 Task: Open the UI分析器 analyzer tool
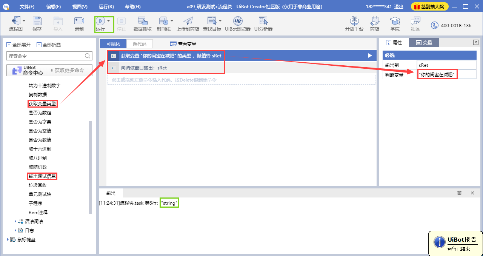click(x=263, y=23)
